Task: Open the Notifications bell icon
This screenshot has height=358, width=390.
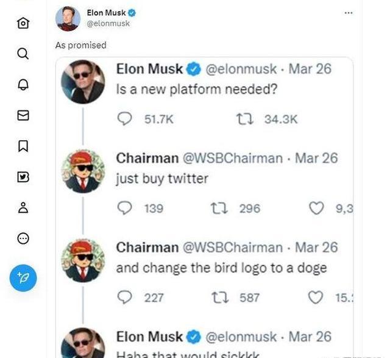Action: coord(23,84)
